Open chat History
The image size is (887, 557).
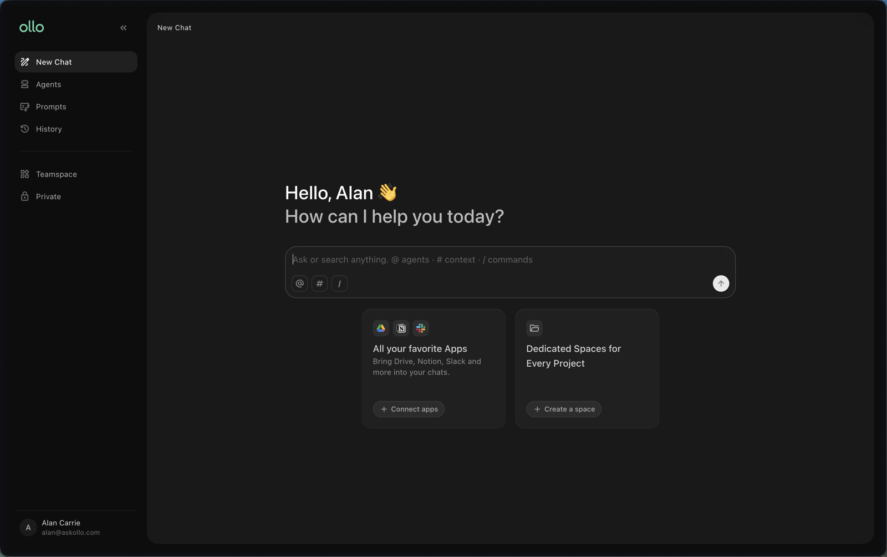[x=76, y=129]
